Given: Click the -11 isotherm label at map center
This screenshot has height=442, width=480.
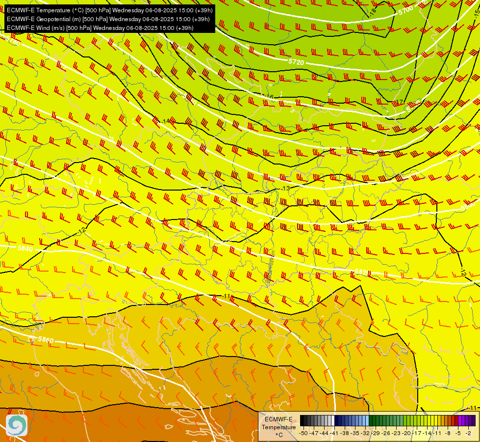Looking at the screenshot, I should (x=226, y=296).
